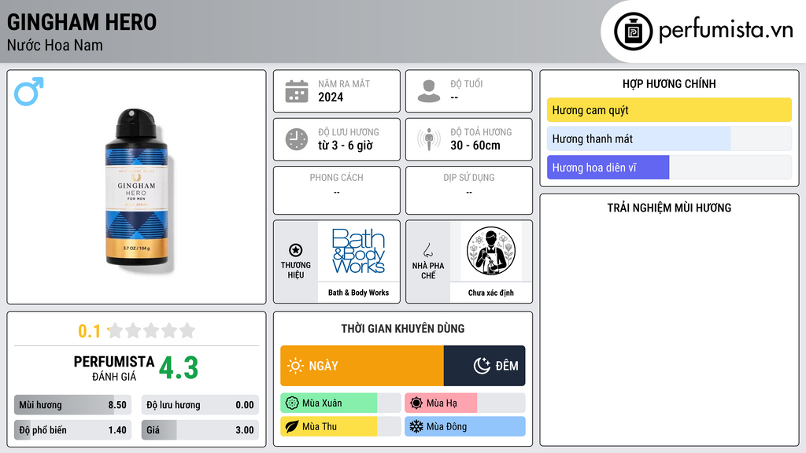Click the nose icon above Nhà pha chế

point(427,250)
